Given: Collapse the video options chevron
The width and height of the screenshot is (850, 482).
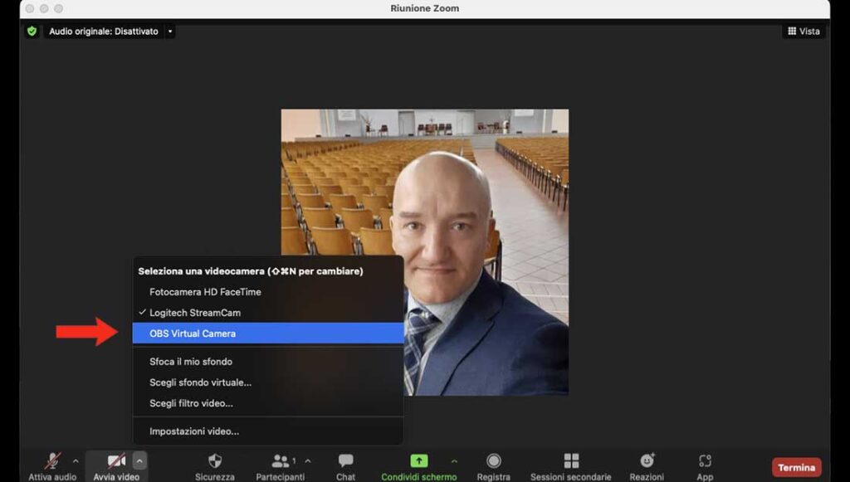Looking at the screenshot, I should 139,461.
